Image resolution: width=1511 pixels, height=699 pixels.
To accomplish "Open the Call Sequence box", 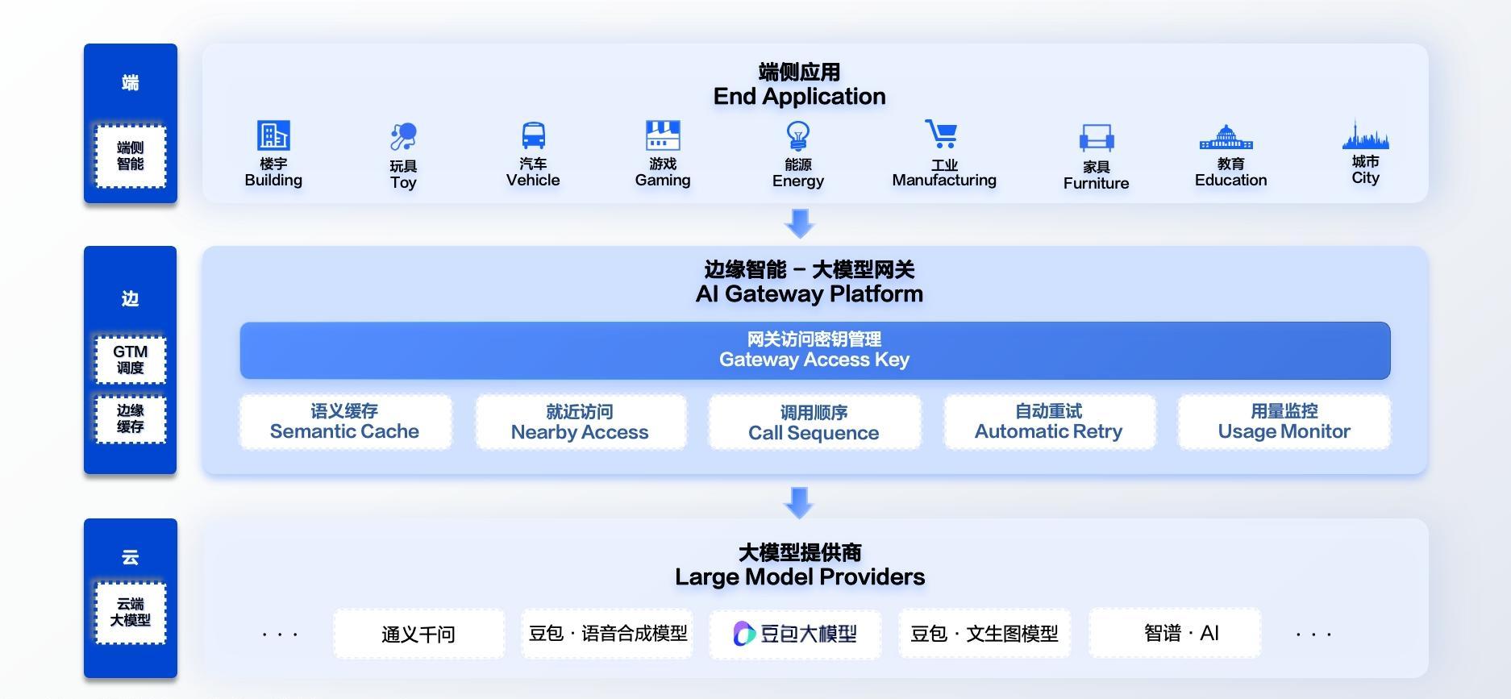I will pyautogui.click(x=814, y=422).
